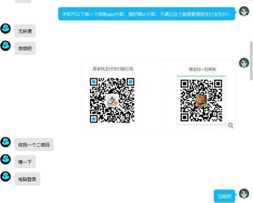Click the Alipay logo in QR center
Viewport: 253px width, 203px height.
112,100
